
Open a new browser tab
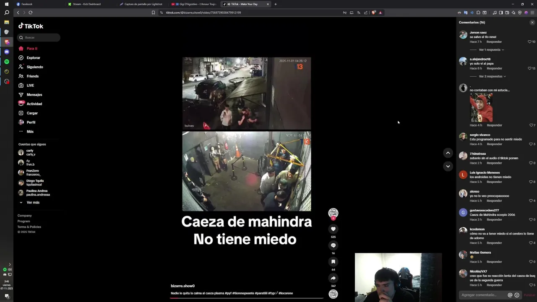[x=276, y=4]
